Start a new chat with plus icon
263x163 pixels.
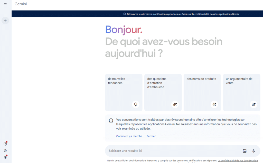pyautogui.click(x=5, y=20)
